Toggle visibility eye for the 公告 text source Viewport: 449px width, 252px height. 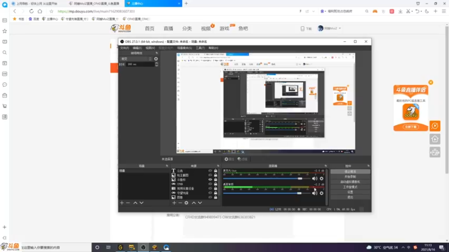click(x=210, y=171)
